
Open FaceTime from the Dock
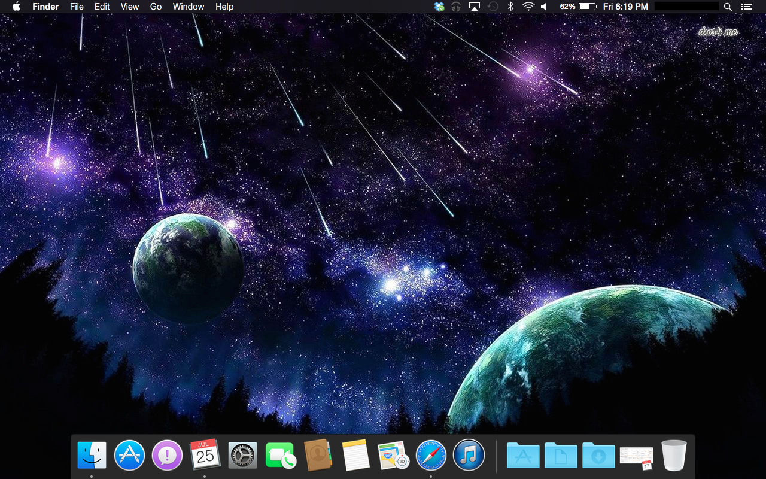[x=280, y=455]
